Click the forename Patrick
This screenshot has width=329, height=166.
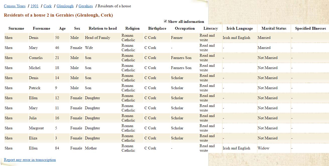pyautogui.click(x=35, y=88)
